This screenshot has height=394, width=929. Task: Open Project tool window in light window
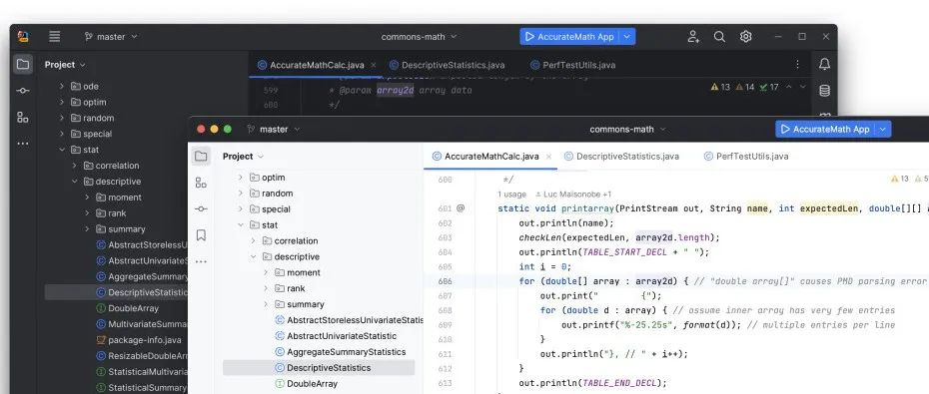201,157
